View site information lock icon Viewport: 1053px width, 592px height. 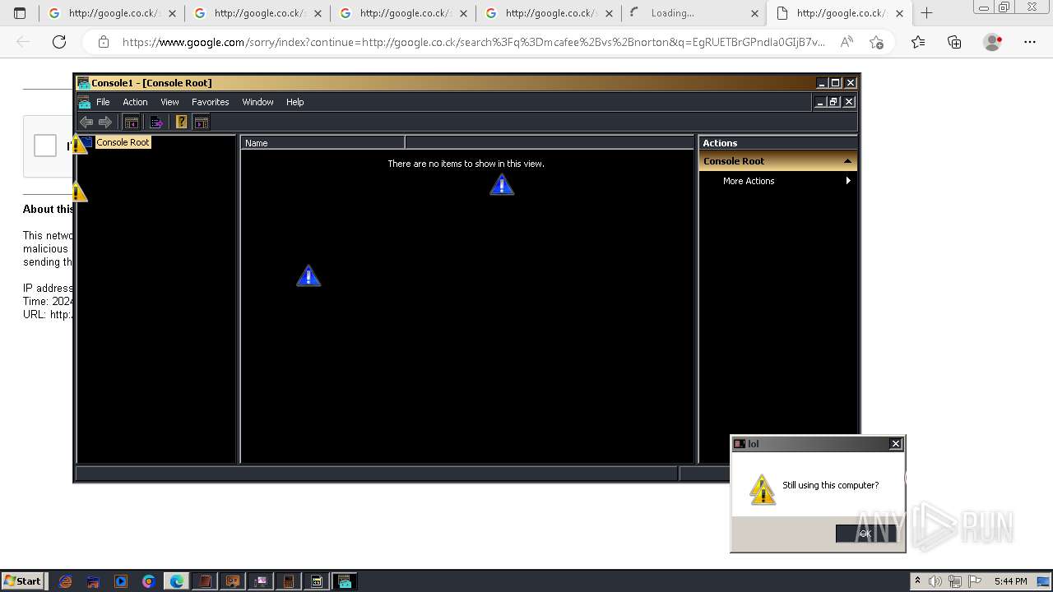point(104,42)
